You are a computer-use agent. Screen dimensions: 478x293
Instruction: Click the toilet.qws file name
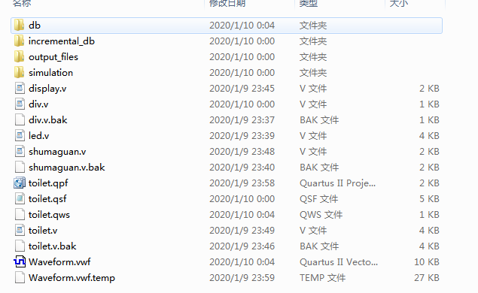click(x=49, y=215)
